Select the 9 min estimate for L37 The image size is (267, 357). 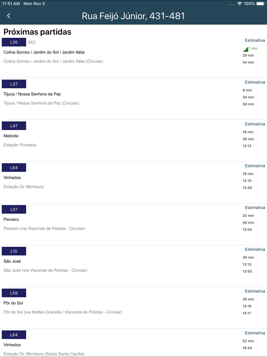tap(247, 90)
